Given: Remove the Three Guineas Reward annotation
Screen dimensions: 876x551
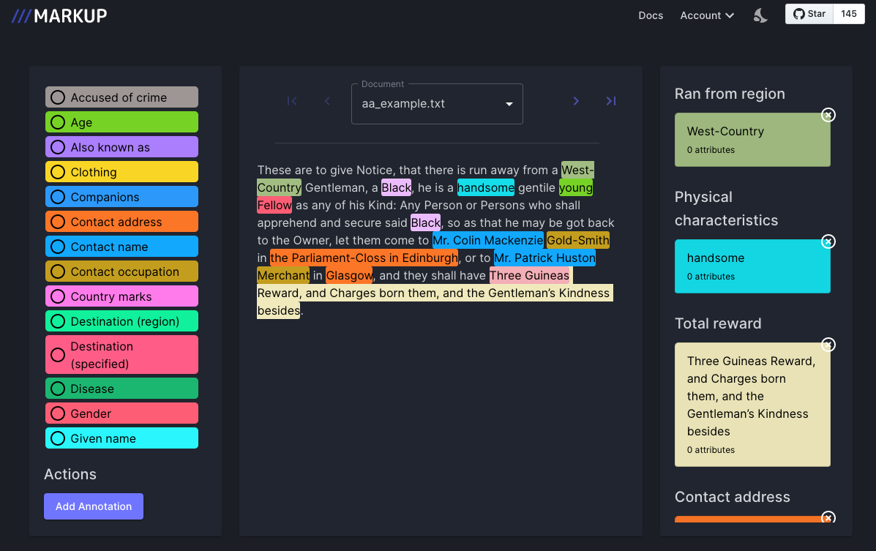Looking at the screenshot, I should click(x=828, y=345).
